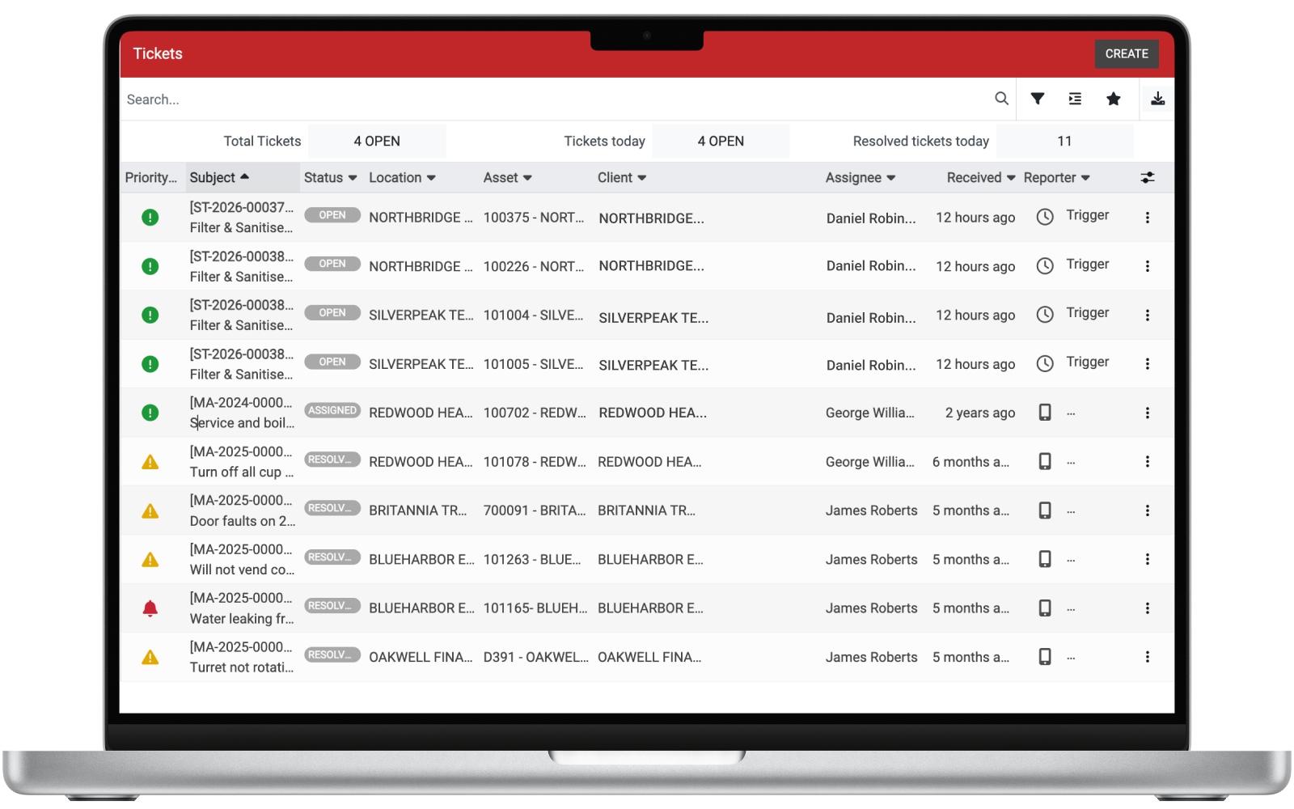Click subject 'Turret not rotati...'

[x=242, y=667]
